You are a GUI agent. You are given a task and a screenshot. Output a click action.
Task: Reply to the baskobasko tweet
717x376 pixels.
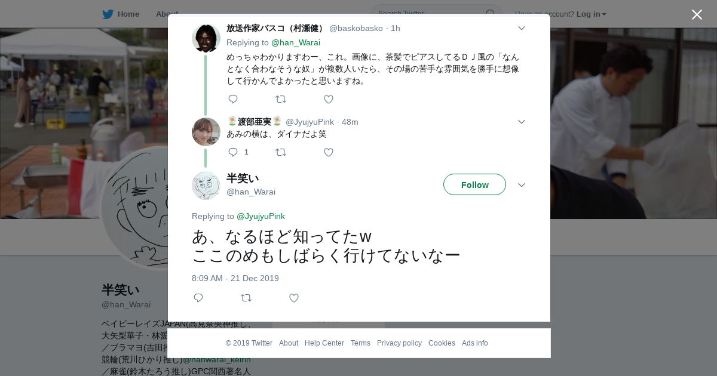tap(233, 99)
